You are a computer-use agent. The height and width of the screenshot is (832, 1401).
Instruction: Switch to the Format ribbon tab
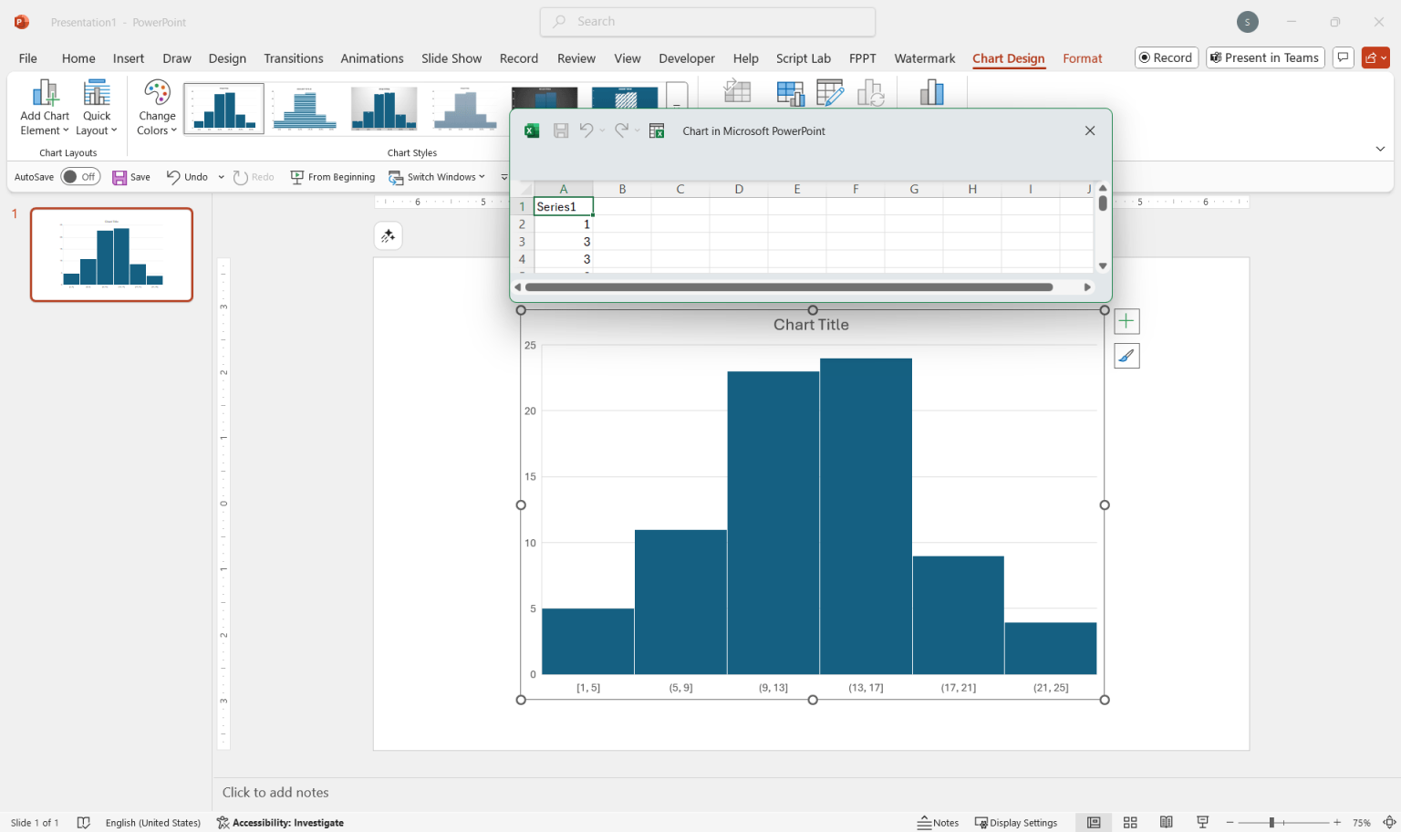pyautogui.click(x=1083, y=57)
